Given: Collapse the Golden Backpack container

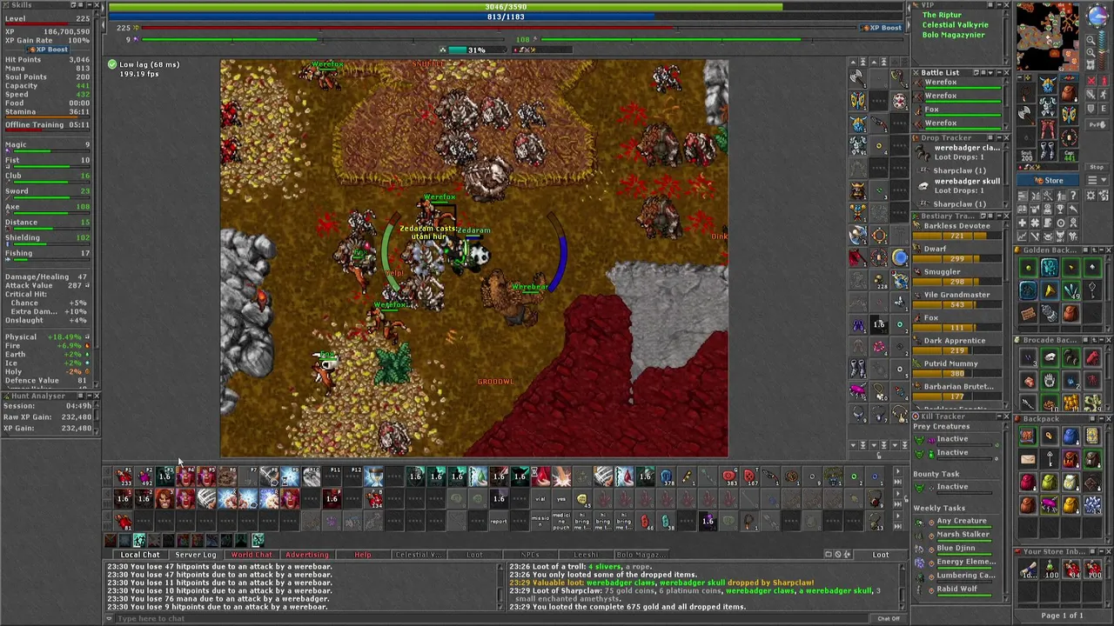Looking at the screenshot, I should (1101, 250).
